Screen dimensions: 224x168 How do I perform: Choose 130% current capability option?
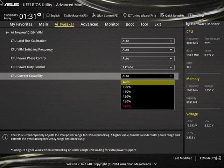[148, 101]
